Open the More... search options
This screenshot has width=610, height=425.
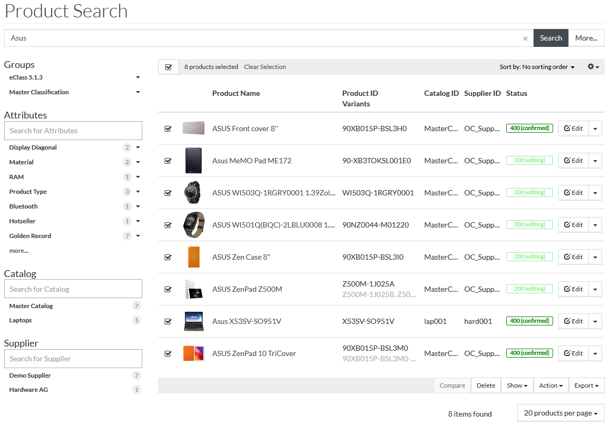click(586, 38)
